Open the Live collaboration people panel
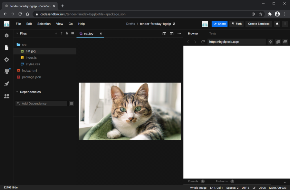The height and width of the screenshot is (190, 290). (6, 96)
